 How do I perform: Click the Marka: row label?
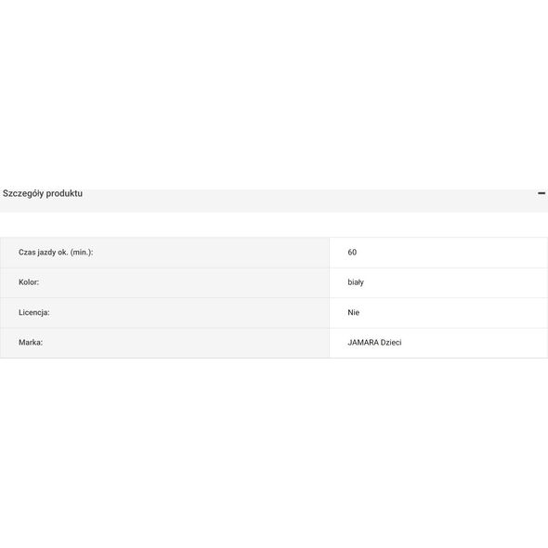point(31,343)
